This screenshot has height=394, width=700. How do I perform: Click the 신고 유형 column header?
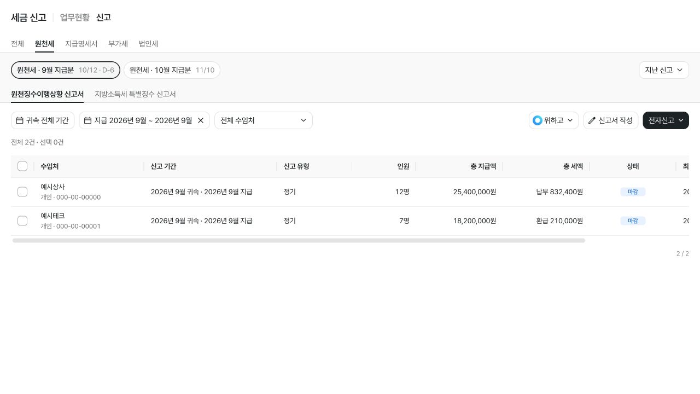point(296,166)
